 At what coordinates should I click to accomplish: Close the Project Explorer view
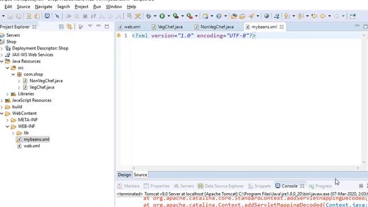[x=34, y=27]
